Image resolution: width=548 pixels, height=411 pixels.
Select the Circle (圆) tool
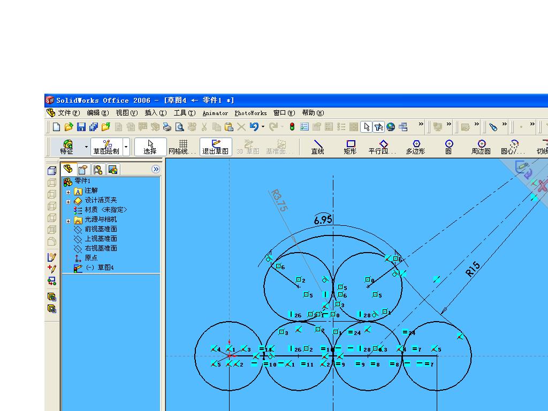click(449, 147)
